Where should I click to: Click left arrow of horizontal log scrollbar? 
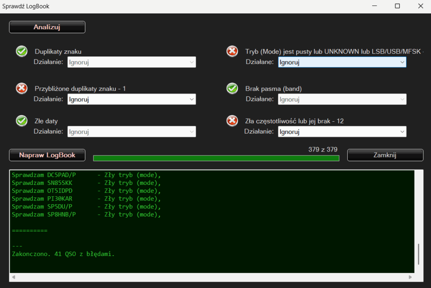point(13,277)
